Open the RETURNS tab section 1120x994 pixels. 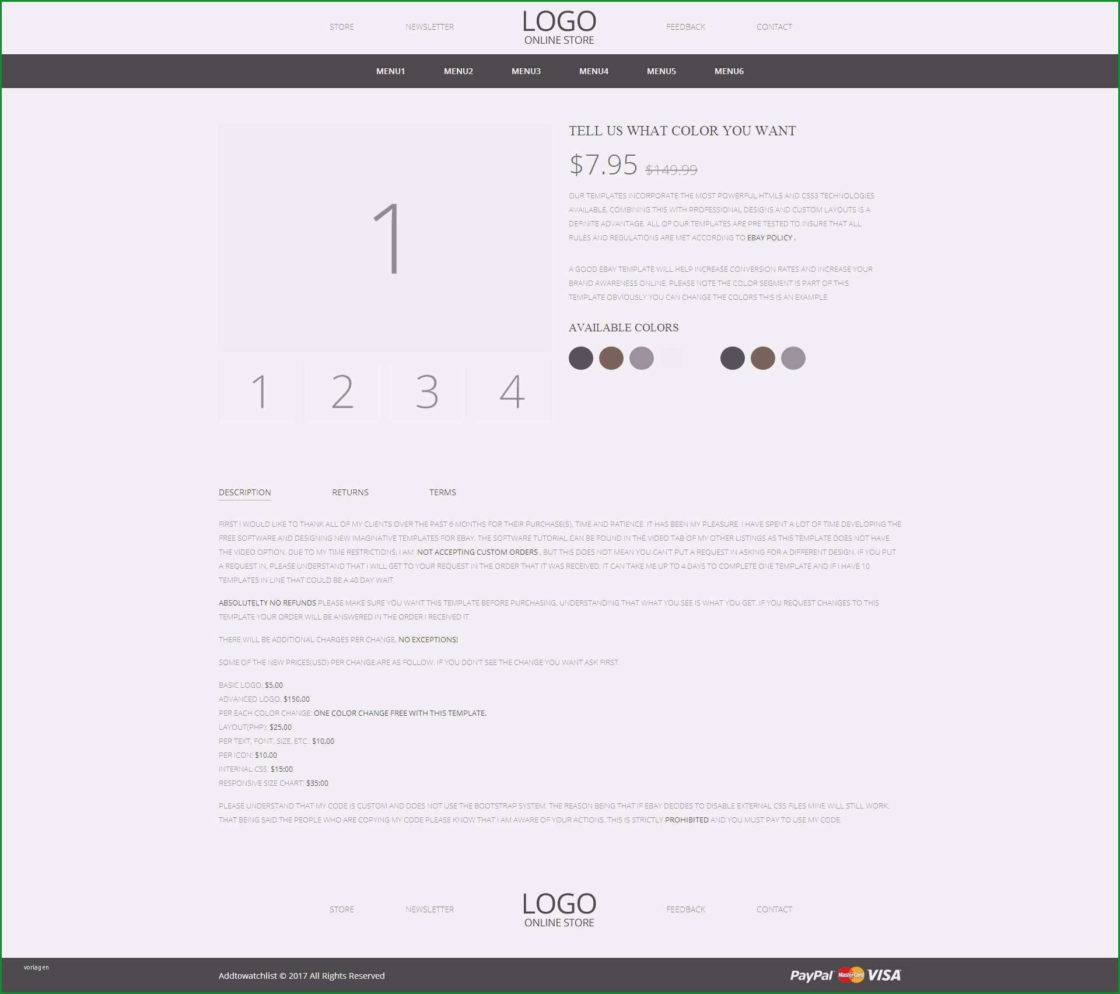(x=351, y=491)
